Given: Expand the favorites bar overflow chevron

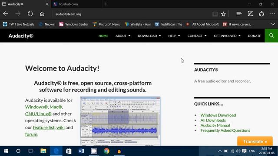Looking at the screenshot, I should (273, 24).
